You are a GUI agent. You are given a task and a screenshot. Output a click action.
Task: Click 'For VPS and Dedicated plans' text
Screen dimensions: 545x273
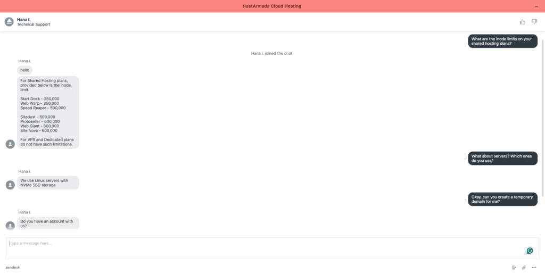[47, 142]
